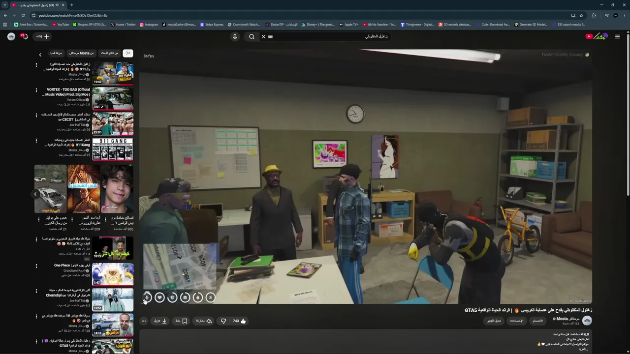Click the edit video button
Image resolution: width=630 pixels, height=354 pixels.
(494, 321)
